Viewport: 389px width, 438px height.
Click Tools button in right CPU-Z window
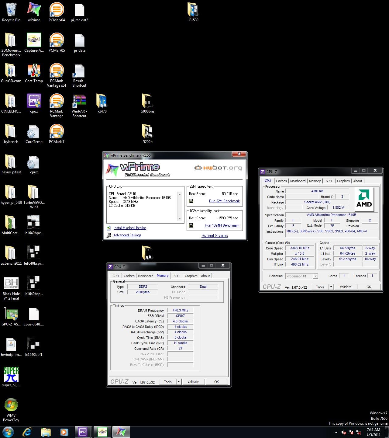pyautogui.click(x=320, y=287)
